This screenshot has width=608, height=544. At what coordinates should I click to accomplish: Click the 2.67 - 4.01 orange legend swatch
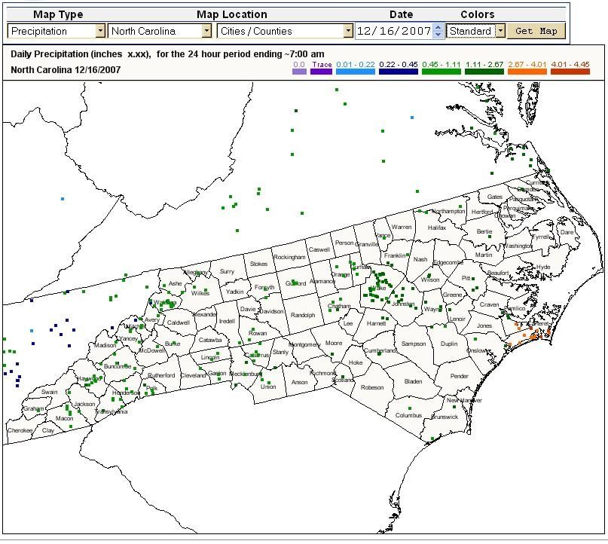pyautogui.click(x=527, y=72)
